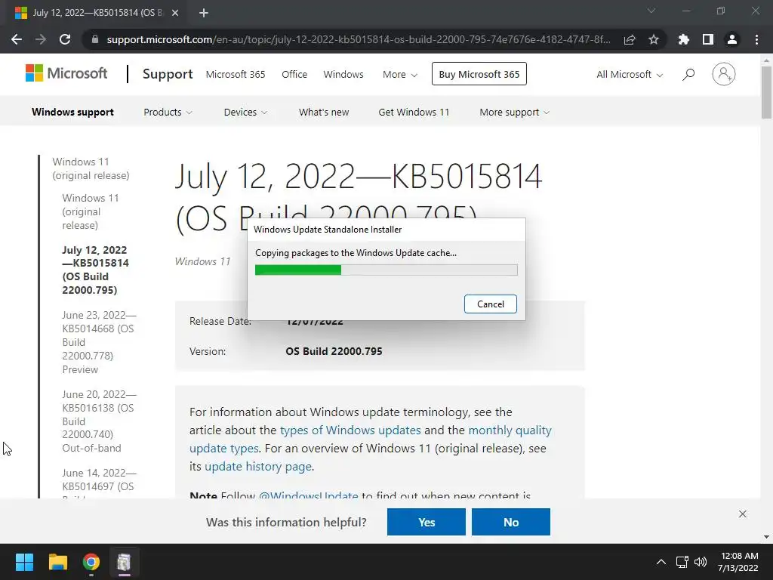Expand the Products dropdown
The image size is (773, 580).
click(x=168, y=112)
